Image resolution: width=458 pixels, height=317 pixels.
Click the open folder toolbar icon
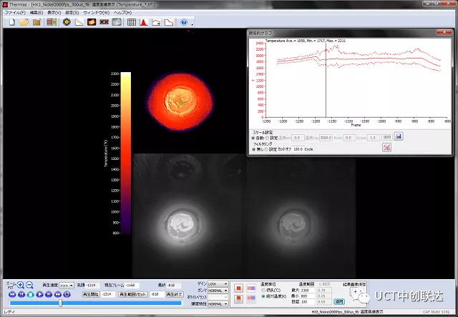pyautogui.click(x=24, y=22)
